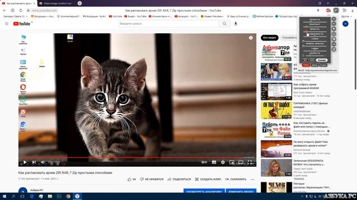Click the export/share icon in popup
Screen dimensions: 357x200
pos(334,49)
